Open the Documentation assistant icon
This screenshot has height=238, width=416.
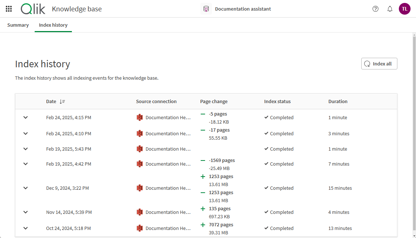tap(206, 8)
